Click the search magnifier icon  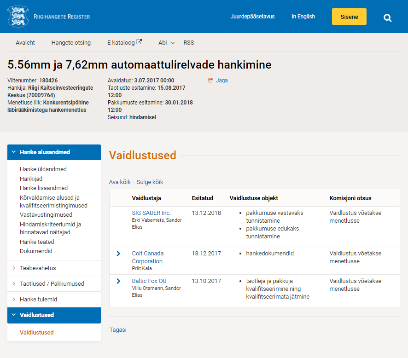click(x=388, y=17)
